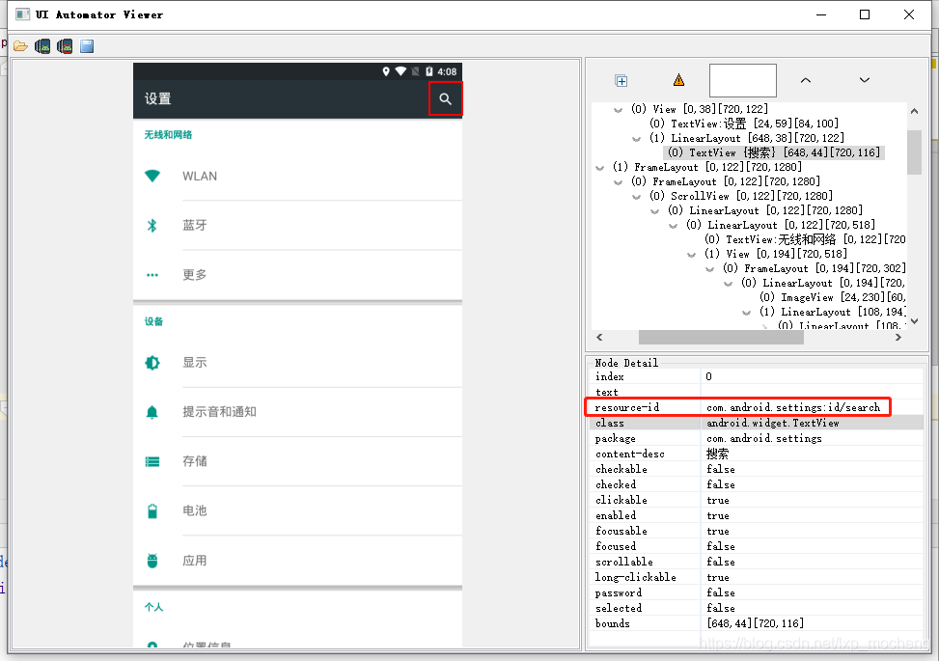Click the bell icon beside 提示音和通知
The width and height of the screenshot is (939, 661).
point(152,412)
